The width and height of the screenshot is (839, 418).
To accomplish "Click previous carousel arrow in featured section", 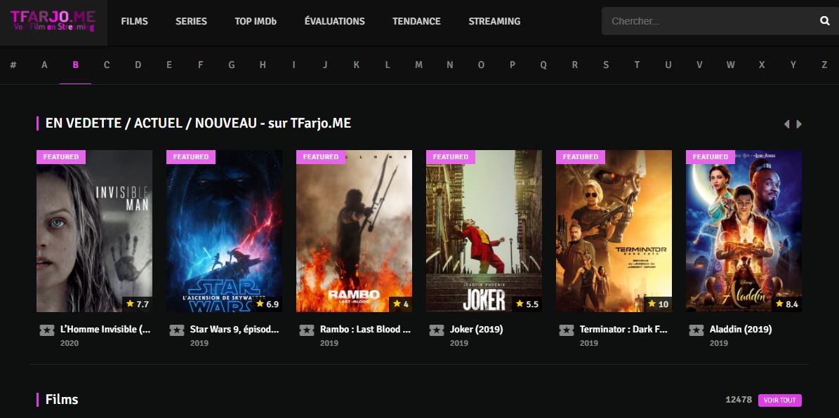I will [x=786, y=124].
